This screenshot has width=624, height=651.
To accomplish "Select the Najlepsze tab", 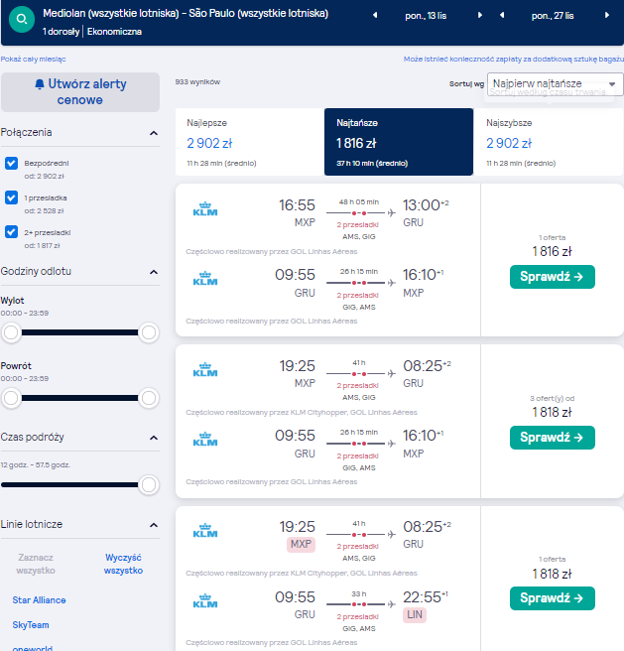I will click(250, 142).
